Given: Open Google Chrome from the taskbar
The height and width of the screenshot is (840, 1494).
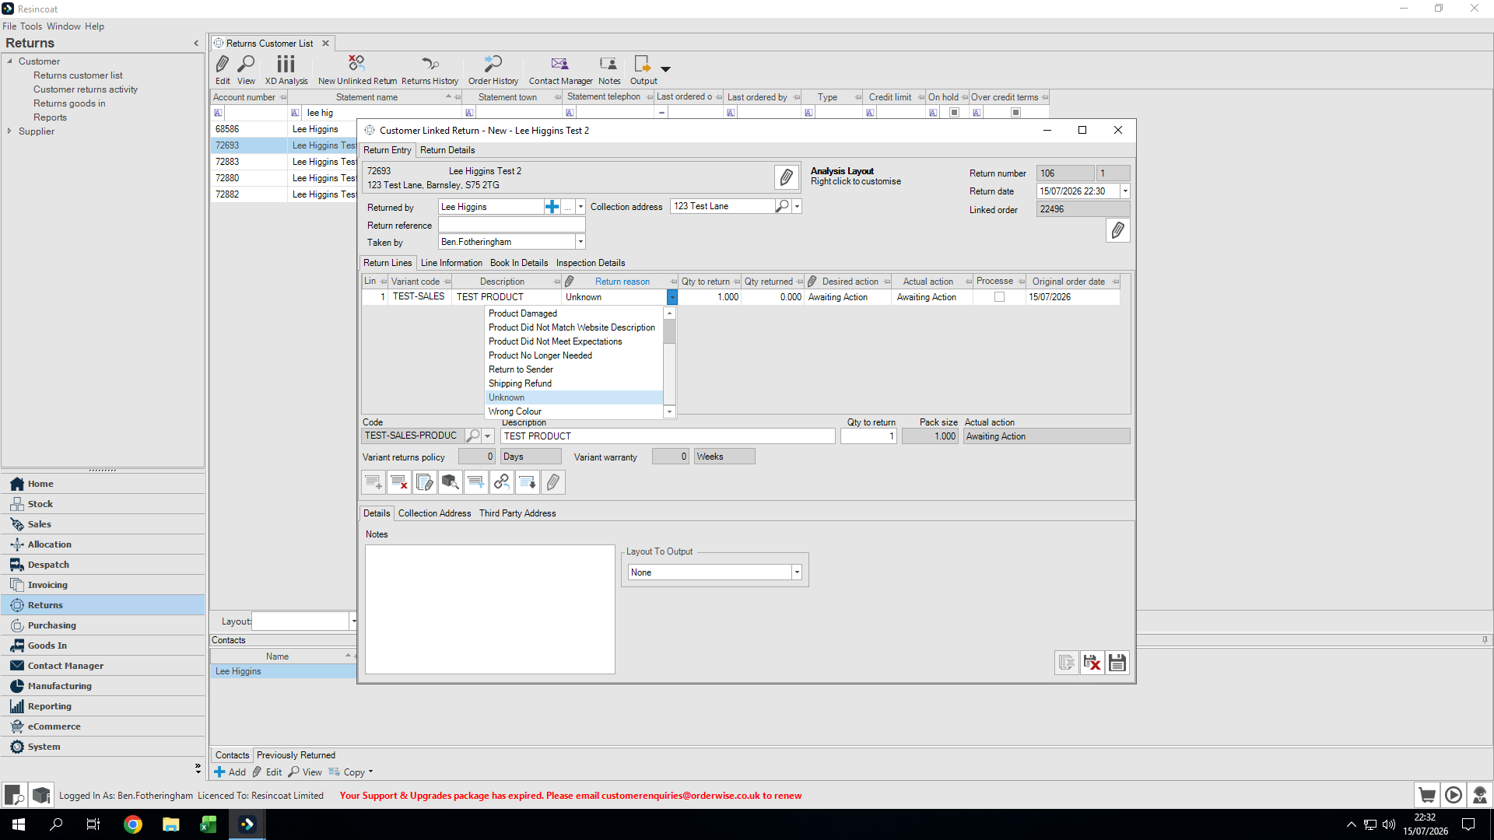Looking at the screenshot, I should point(133,824).
